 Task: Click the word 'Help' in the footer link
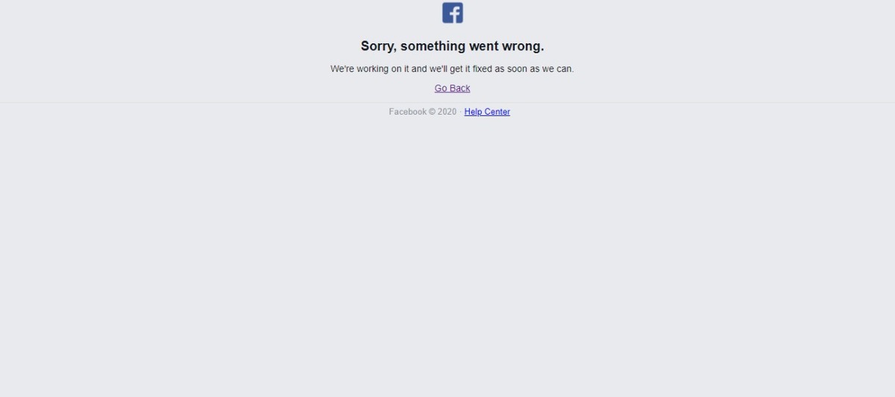point(474,112)
